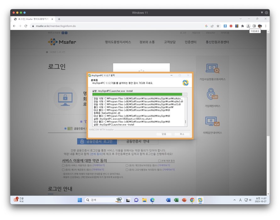The height and width of the screenshot is (220, 280).
Task: Open File Explorer from taskbar
Action: (x=144, y=200)
